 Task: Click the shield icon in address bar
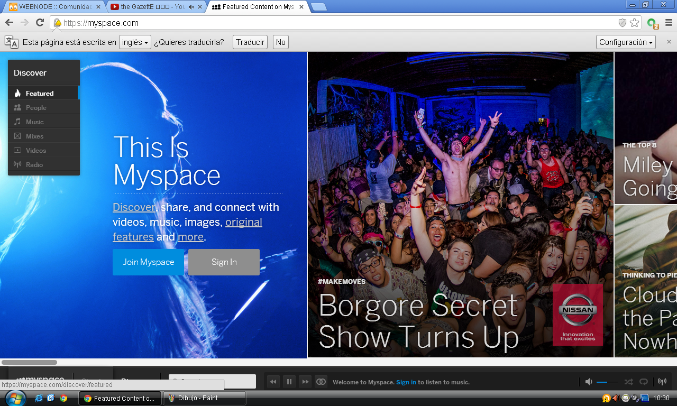point(623,23)
